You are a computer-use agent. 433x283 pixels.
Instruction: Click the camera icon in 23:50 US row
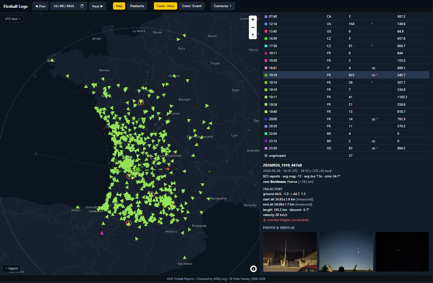(373, 148)
